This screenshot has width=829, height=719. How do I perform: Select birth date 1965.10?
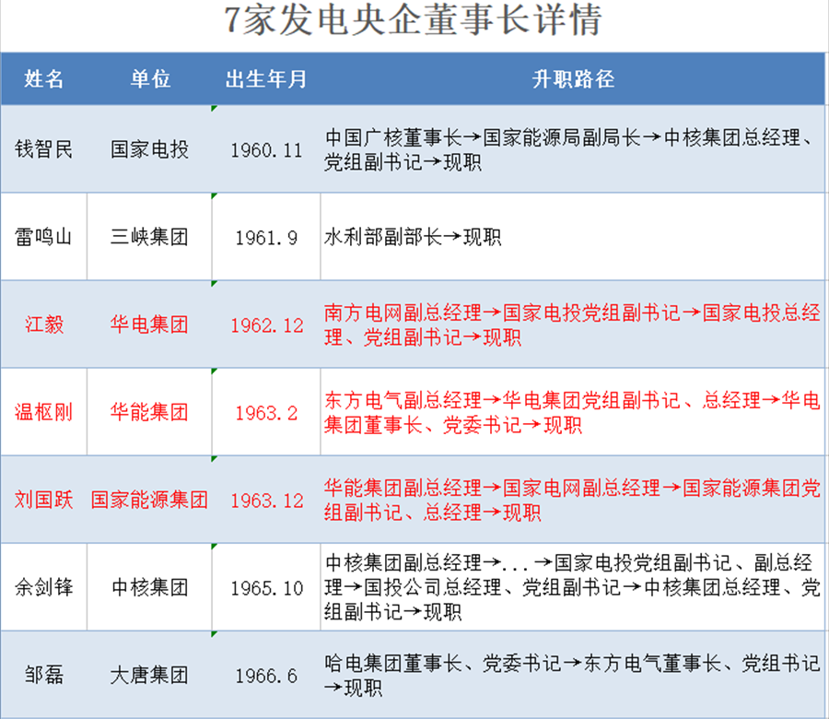(x=267, y=588)
